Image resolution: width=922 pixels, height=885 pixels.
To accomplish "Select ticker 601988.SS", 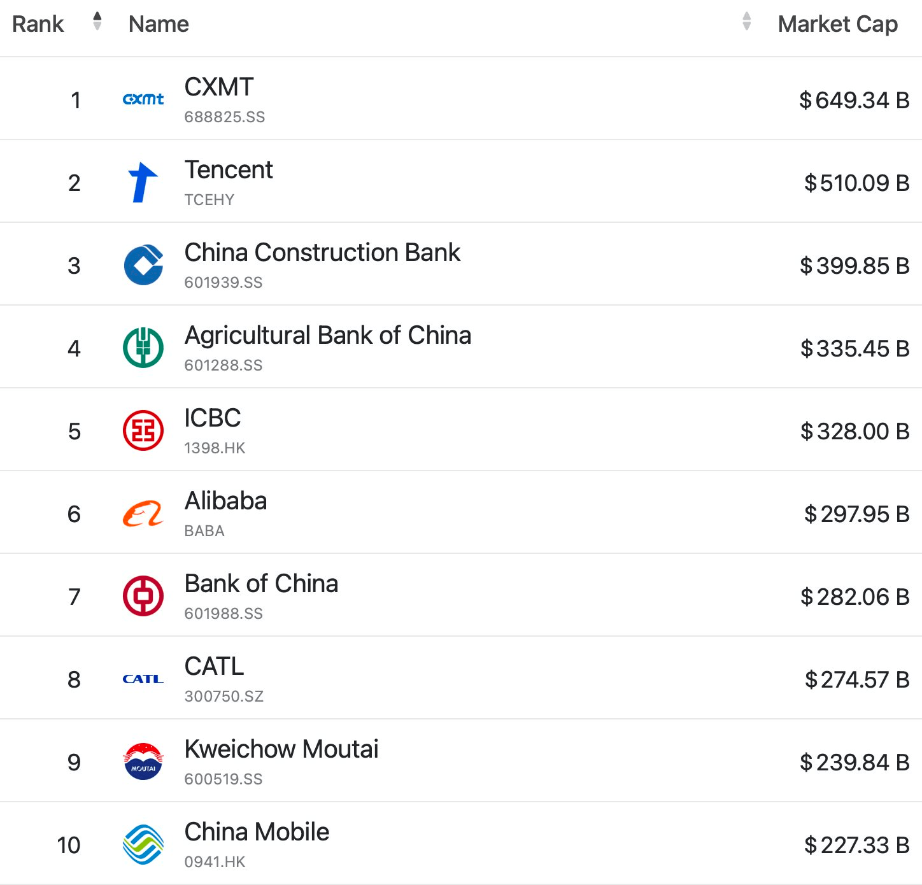I will pos(223,614).
